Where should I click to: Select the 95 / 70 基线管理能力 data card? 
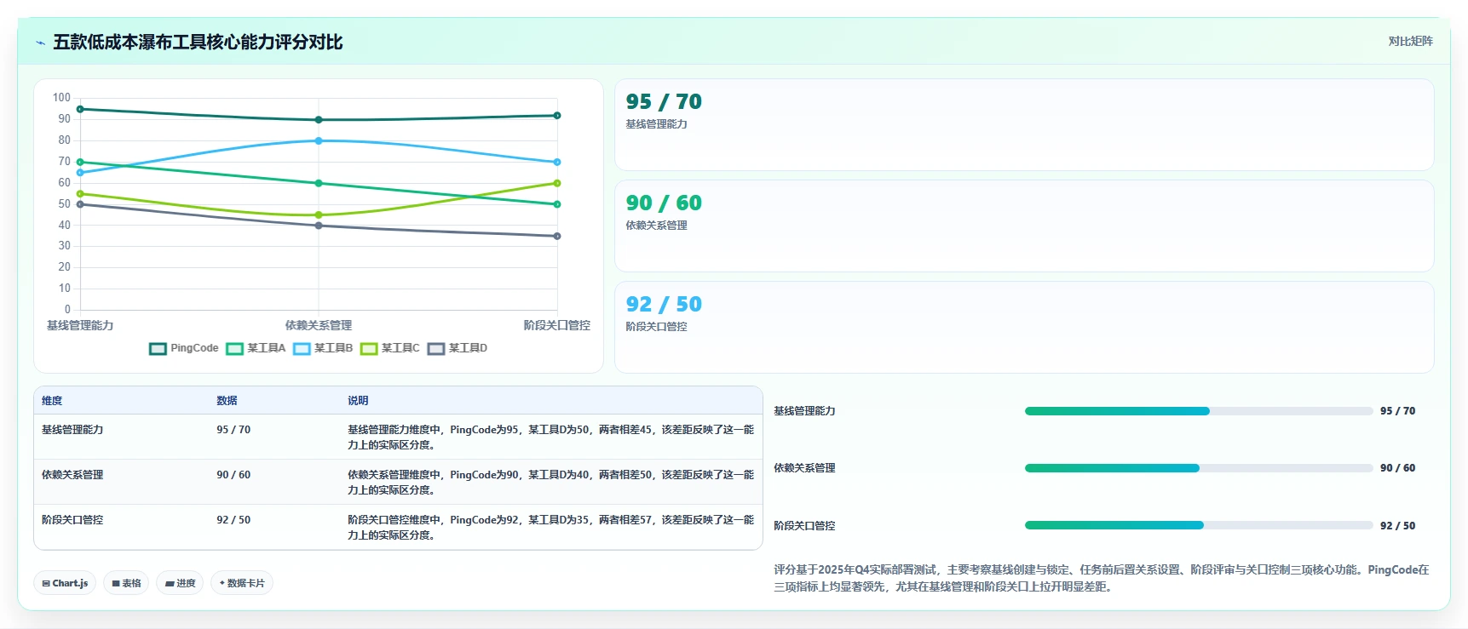pyautogui.click(x=1024, y=125)
